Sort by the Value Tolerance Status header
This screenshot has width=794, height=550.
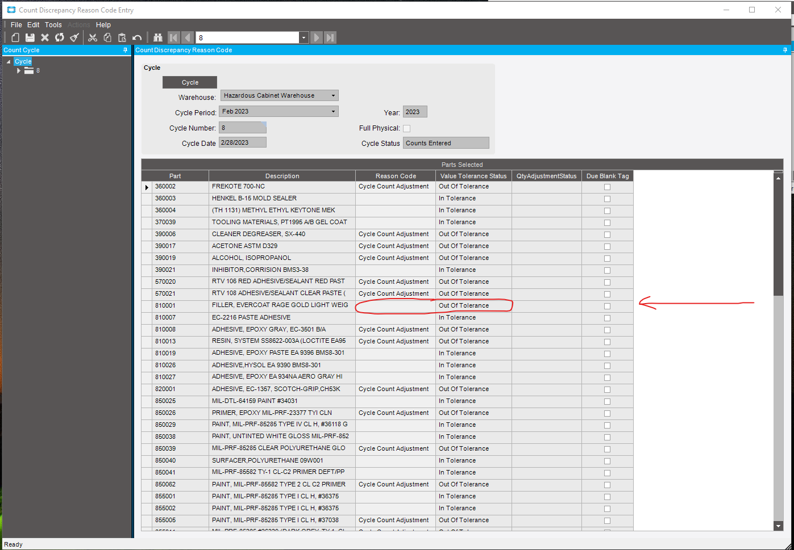pyautogui.click(x=473, y=176)
